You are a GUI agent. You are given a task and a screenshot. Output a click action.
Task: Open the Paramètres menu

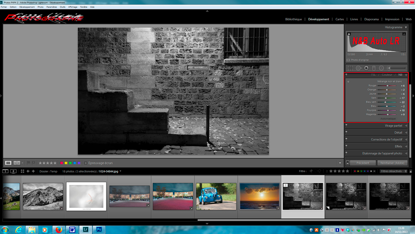[x=51, y=7]
